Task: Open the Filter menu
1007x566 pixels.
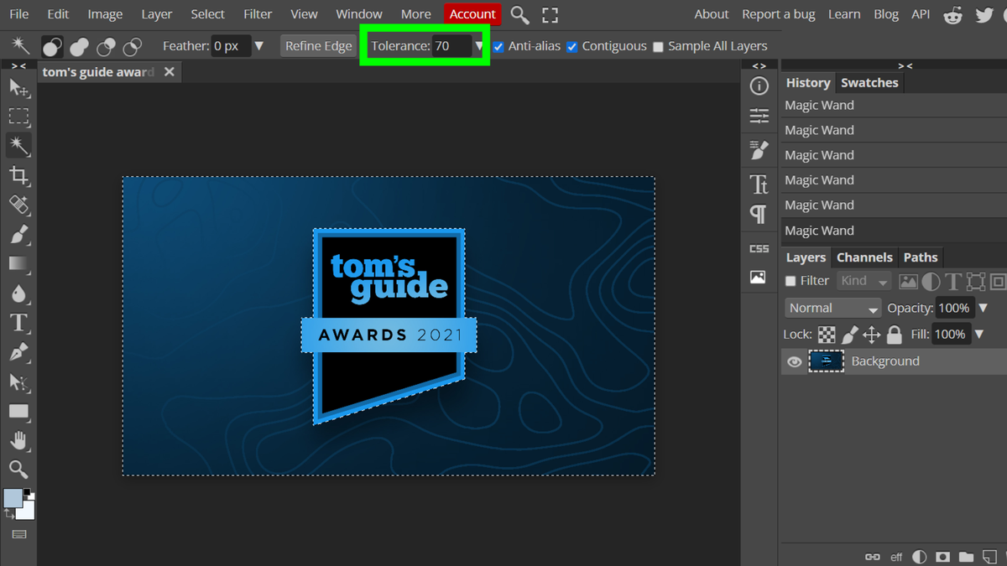Action: tap(257, 13)
